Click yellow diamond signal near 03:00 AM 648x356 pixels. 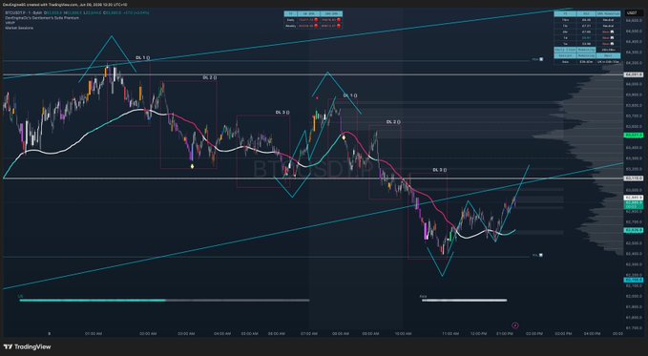[192, 166]
